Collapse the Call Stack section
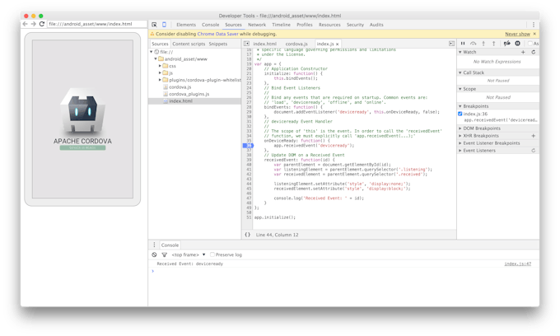This screenshot has height=336, width=560. [460, 72]
